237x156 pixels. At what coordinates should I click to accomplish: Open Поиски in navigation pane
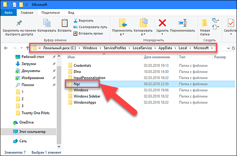point(25,85)
